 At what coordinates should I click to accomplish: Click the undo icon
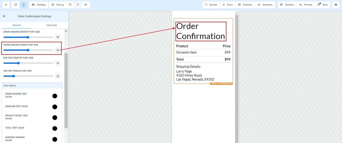click(x=70, y=5)
